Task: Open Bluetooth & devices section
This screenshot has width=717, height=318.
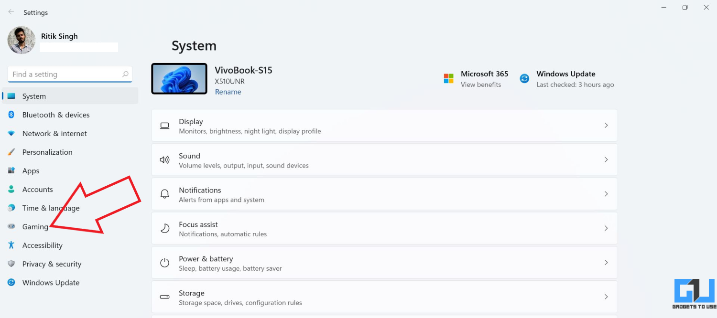Action: pos(56,115)
